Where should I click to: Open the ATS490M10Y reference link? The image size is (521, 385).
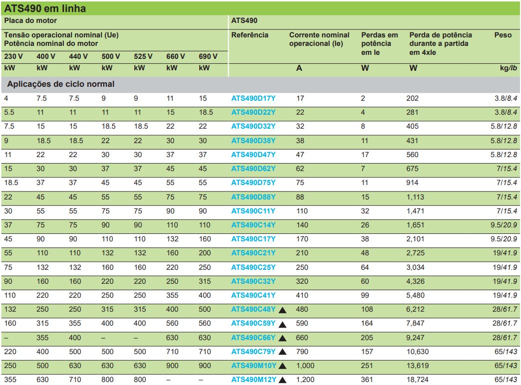[x=254, y=366]
